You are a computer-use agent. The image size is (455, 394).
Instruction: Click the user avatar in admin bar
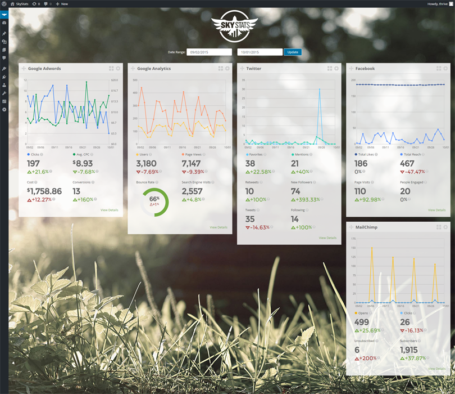[451, 4]
